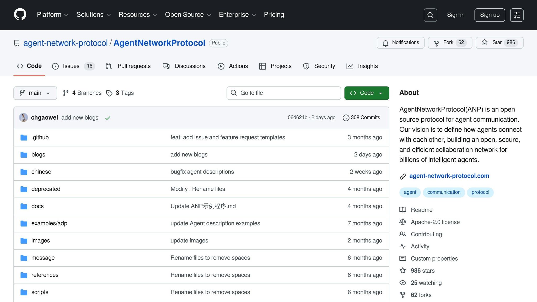Click the green commit status checkmark
The height and width of the screenshot is (302, 537).
pyautogui.click(x=108, y=118)
